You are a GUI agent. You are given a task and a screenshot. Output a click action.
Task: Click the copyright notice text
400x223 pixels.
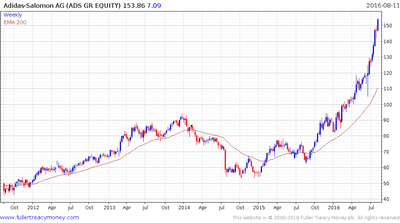[x=316, y=218]
